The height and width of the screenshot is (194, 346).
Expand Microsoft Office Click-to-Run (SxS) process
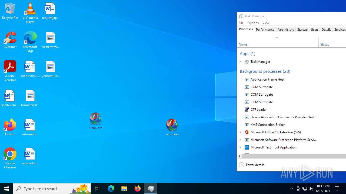click(x=240, y=132)
